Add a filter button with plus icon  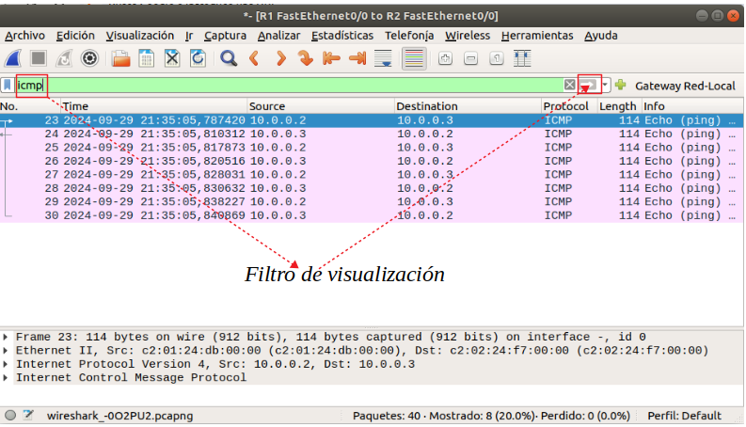tap(620, 85)
